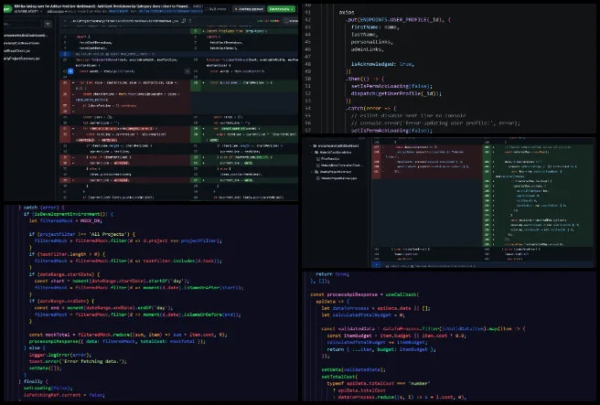Screen dimensions: 600x405
Task: Click the 'lastName,' code line
Action: pos(365,35)
